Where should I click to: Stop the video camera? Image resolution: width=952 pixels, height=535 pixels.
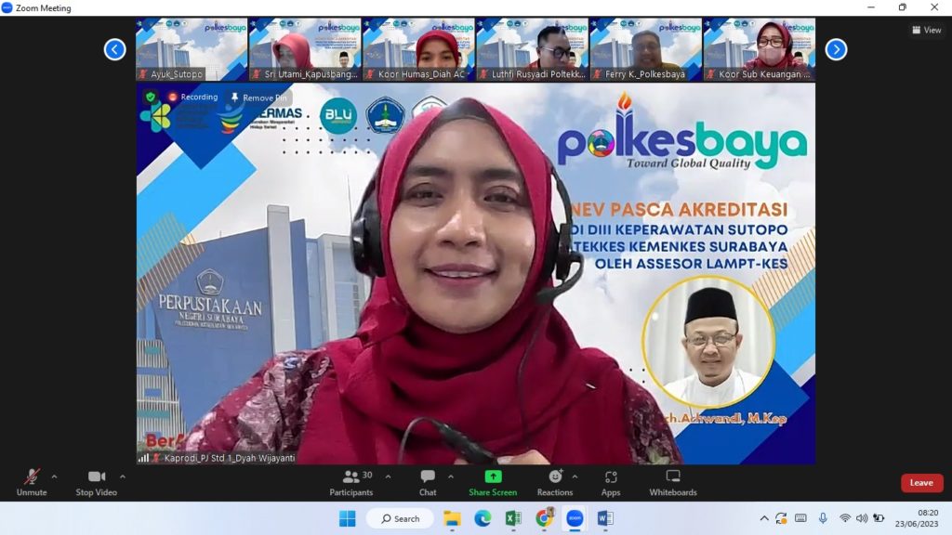96,483
